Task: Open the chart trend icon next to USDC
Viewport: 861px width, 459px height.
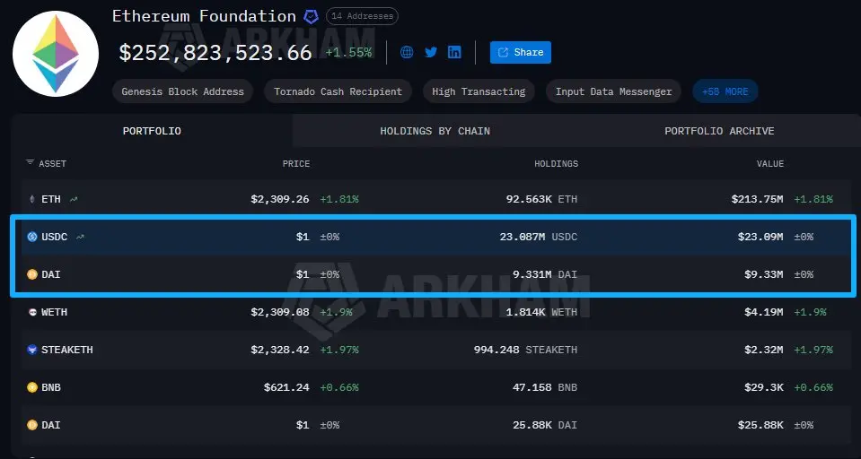Action: click(80, 237)
